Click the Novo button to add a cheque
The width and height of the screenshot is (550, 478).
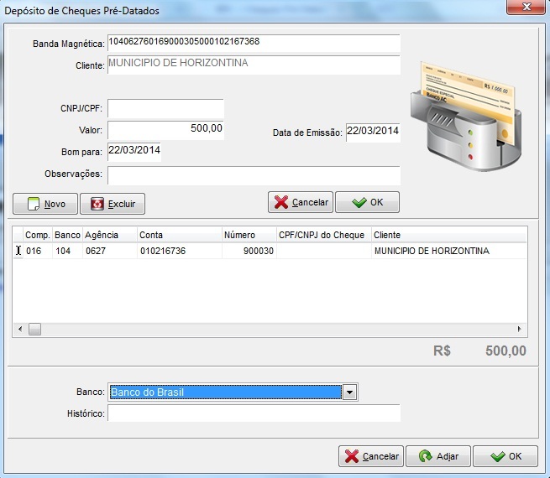click(x=45, y=204)
